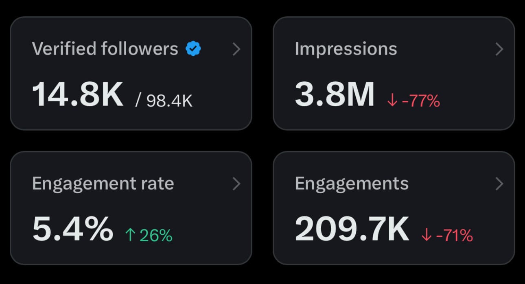Viewport: 525px width, 284px height.
Task: Click the 209.7K engagements value
Action: click(x=352, y=229)
